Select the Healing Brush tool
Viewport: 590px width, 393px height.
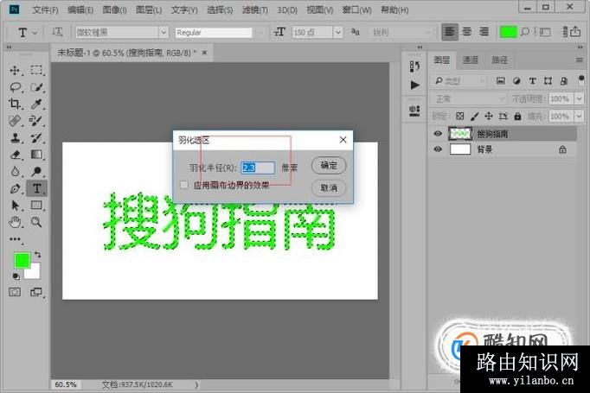pos(15,121)
